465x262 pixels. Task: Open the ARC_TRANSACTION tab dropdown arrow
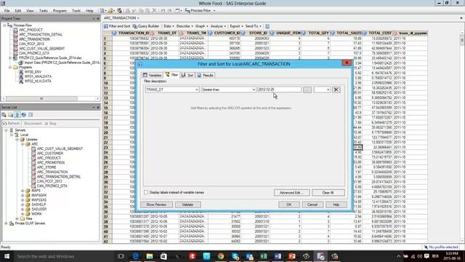(x=138, y=18)
